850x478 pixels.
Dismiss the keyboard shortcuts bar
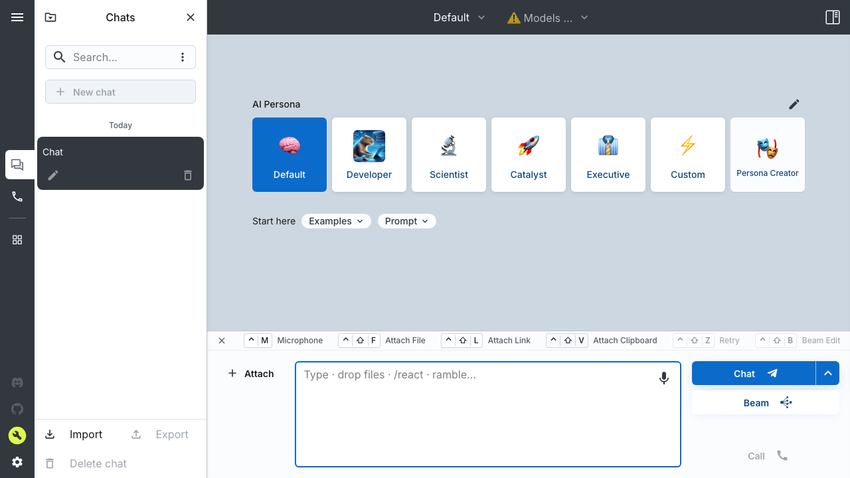(222, 341)
